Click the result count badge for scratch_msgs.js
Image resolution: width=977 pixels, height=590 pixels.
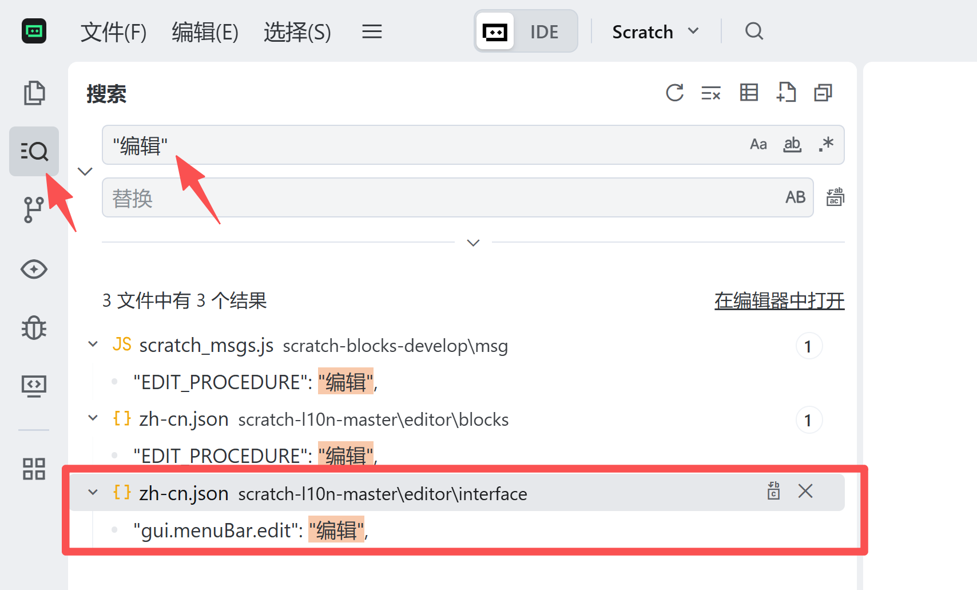click(x=808, y=346)
